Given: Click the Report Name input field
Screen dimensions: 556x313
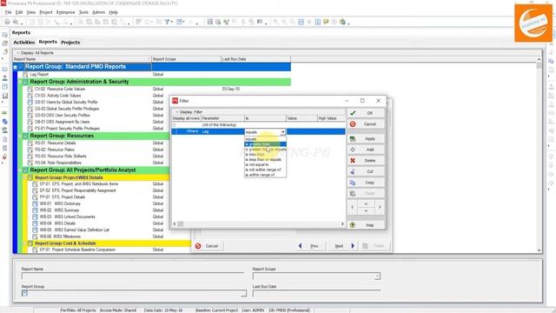Looking at the screenshot, I should point(133,276).
